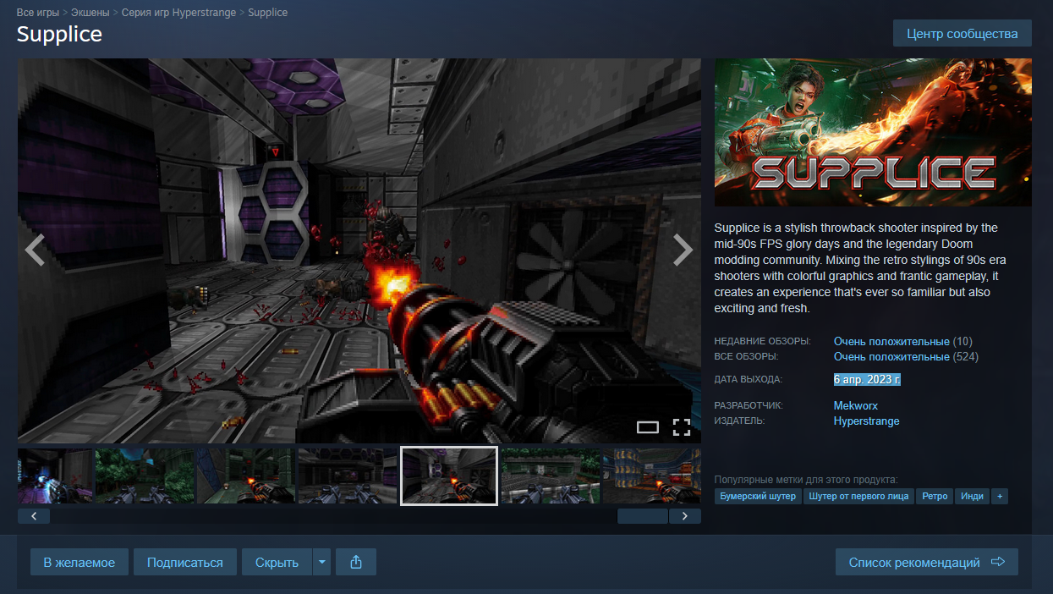Select fourth thumbnail in strip
Viewport: 1053px width, 594px height.
point(348,476)
